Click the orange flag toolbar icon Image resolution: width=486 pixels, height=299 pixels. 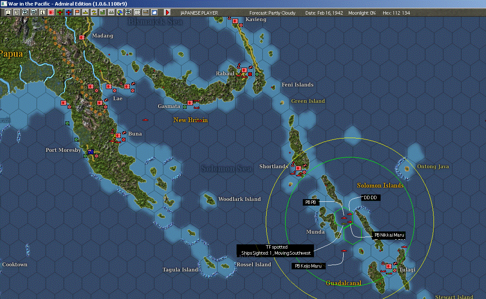tap(77, 12)
